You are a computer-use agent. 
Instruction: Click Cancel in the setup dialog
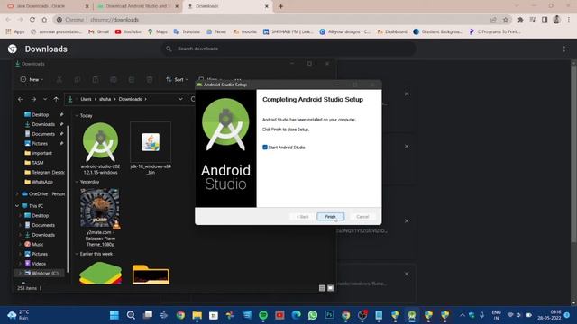pyautogui.click(x=362, y=217)
